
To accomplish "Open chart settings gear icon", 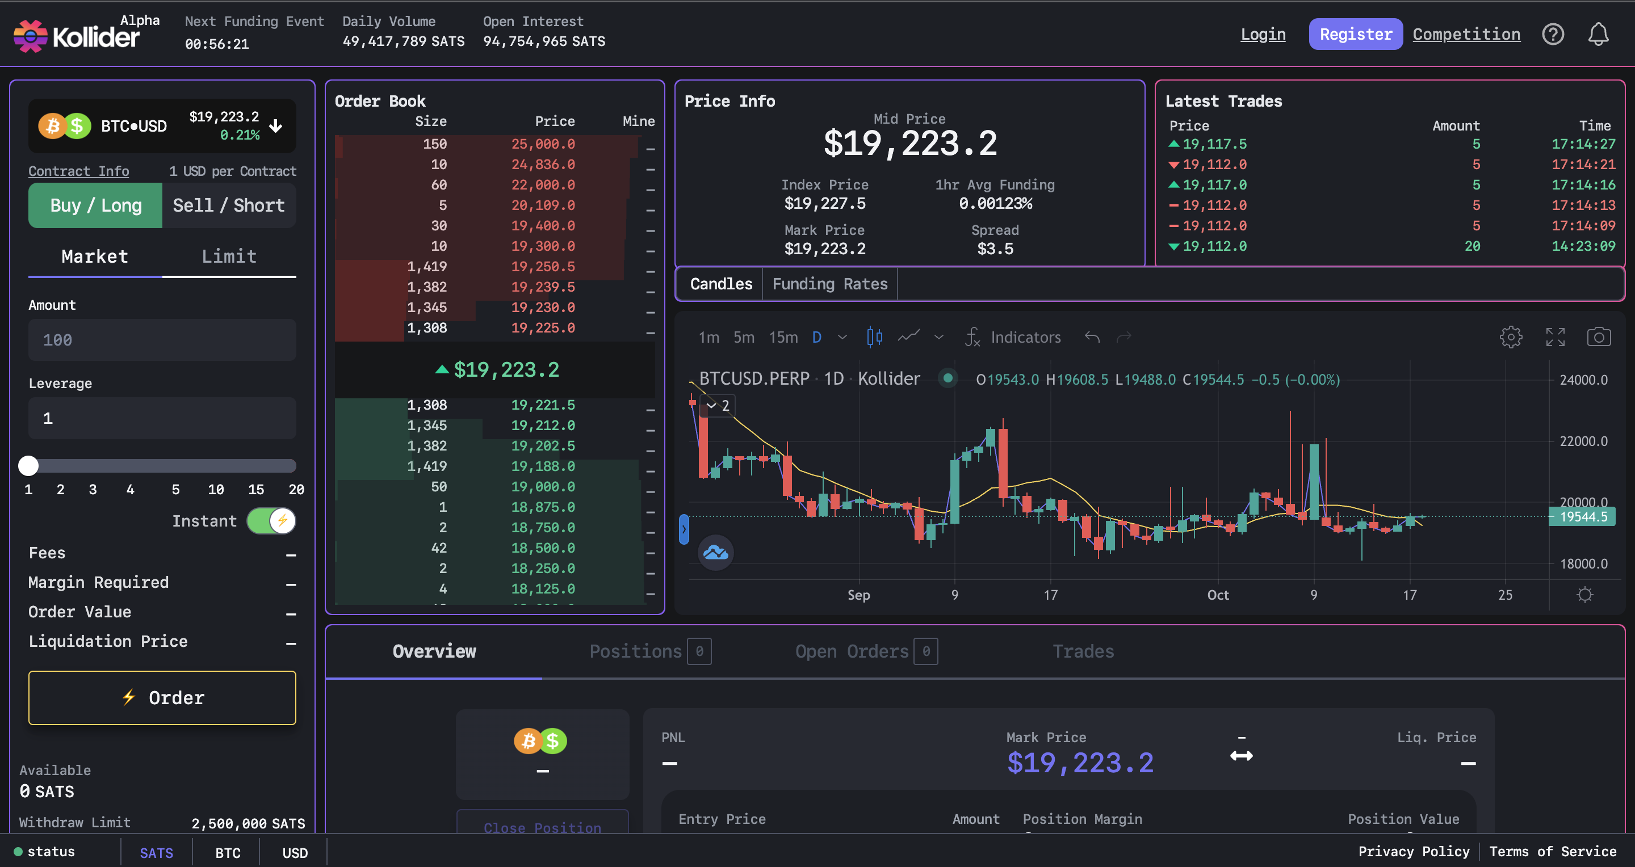I will click(x=1511, y=337).
